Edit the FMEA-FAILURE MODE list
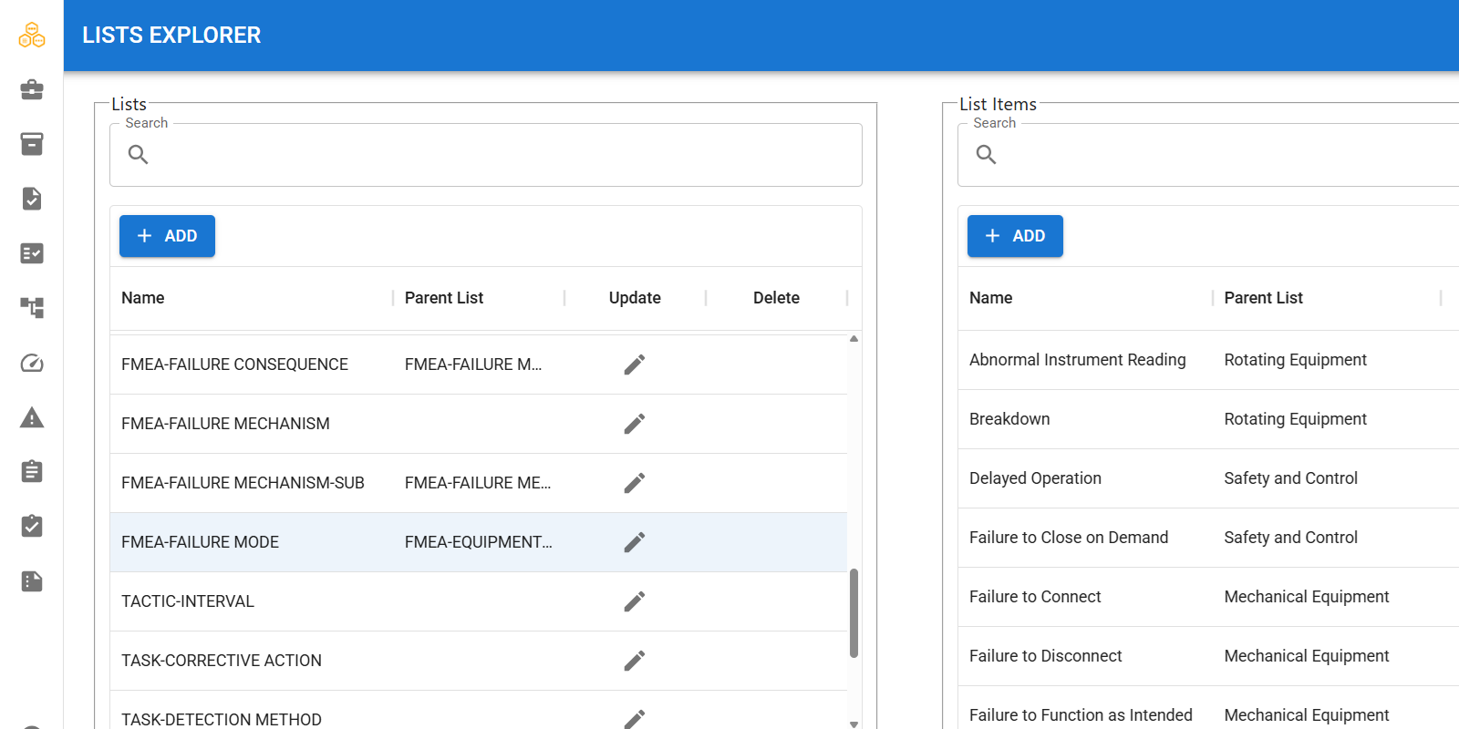This screenshot has height=729, width=1459. [x=635, y=542]
